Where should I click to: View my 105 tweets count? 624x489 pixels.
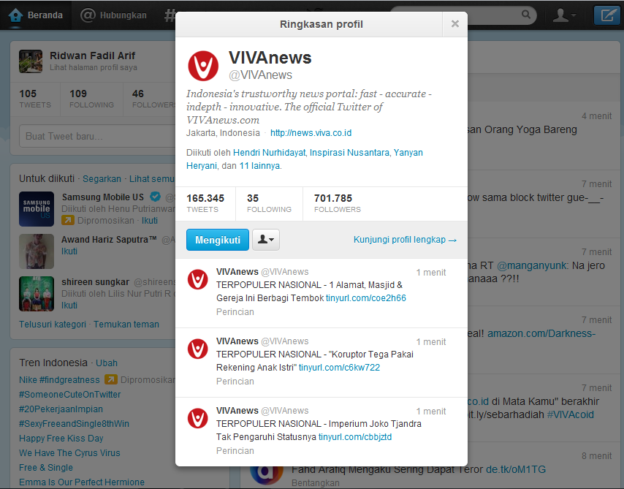(35, 99)
